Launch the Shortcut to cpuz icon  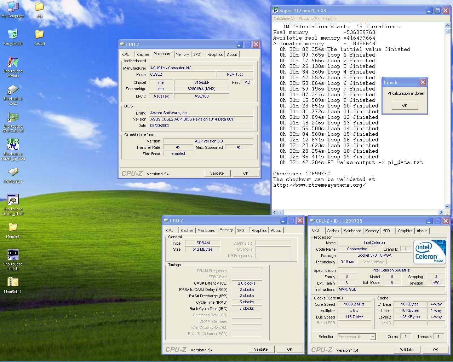point(13,89)
